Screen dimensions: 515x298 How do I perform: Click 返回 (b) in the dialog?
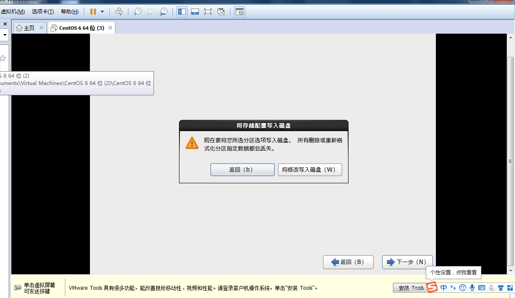pos(243,169)
